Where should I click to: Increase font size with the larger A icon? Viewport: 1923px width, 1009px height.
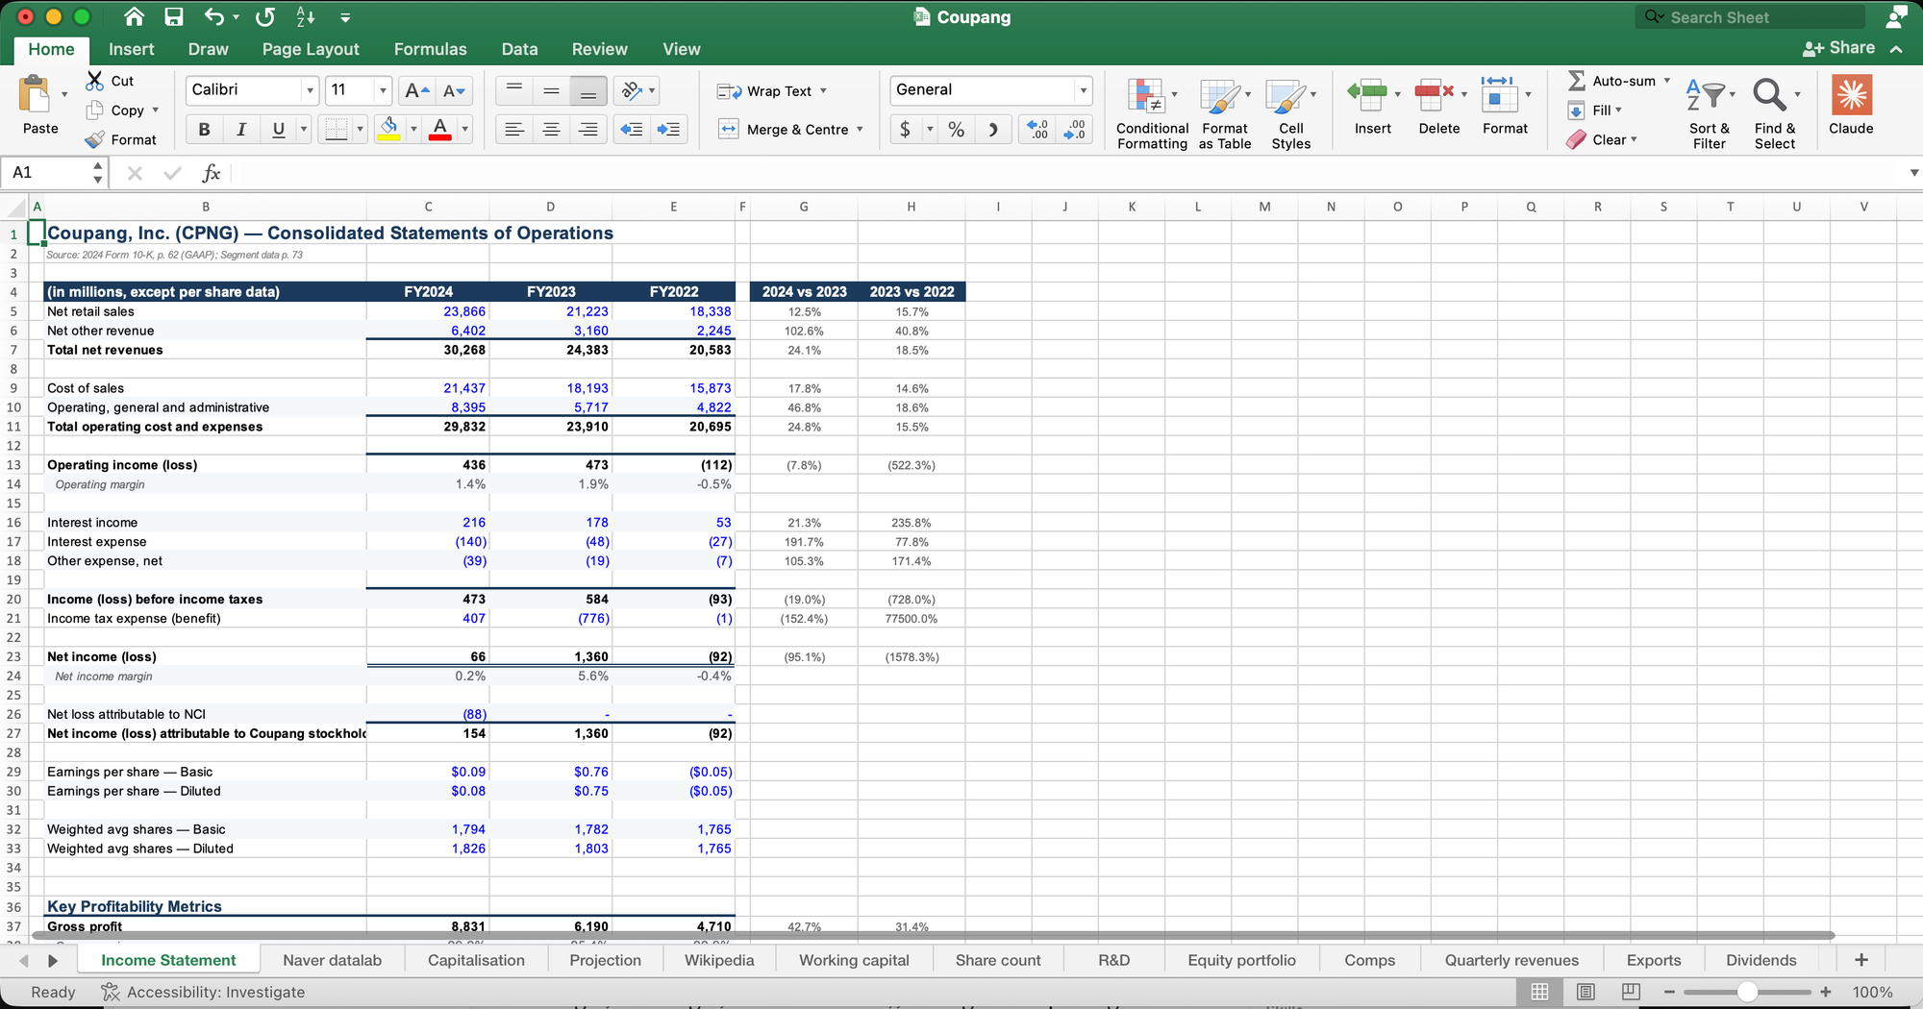(417, 90)
